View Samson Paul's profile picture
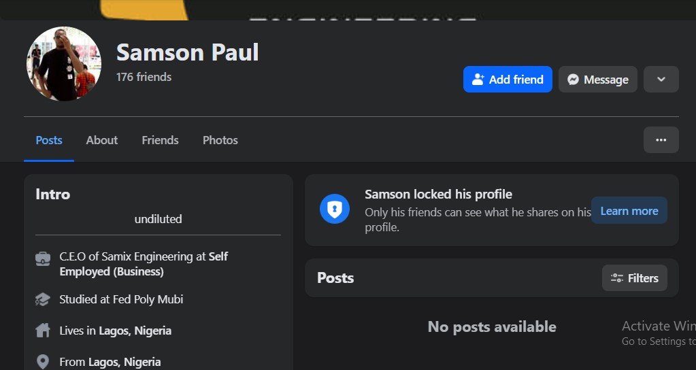The height and width of the screenshot is (370, 696). click(64, 64)
